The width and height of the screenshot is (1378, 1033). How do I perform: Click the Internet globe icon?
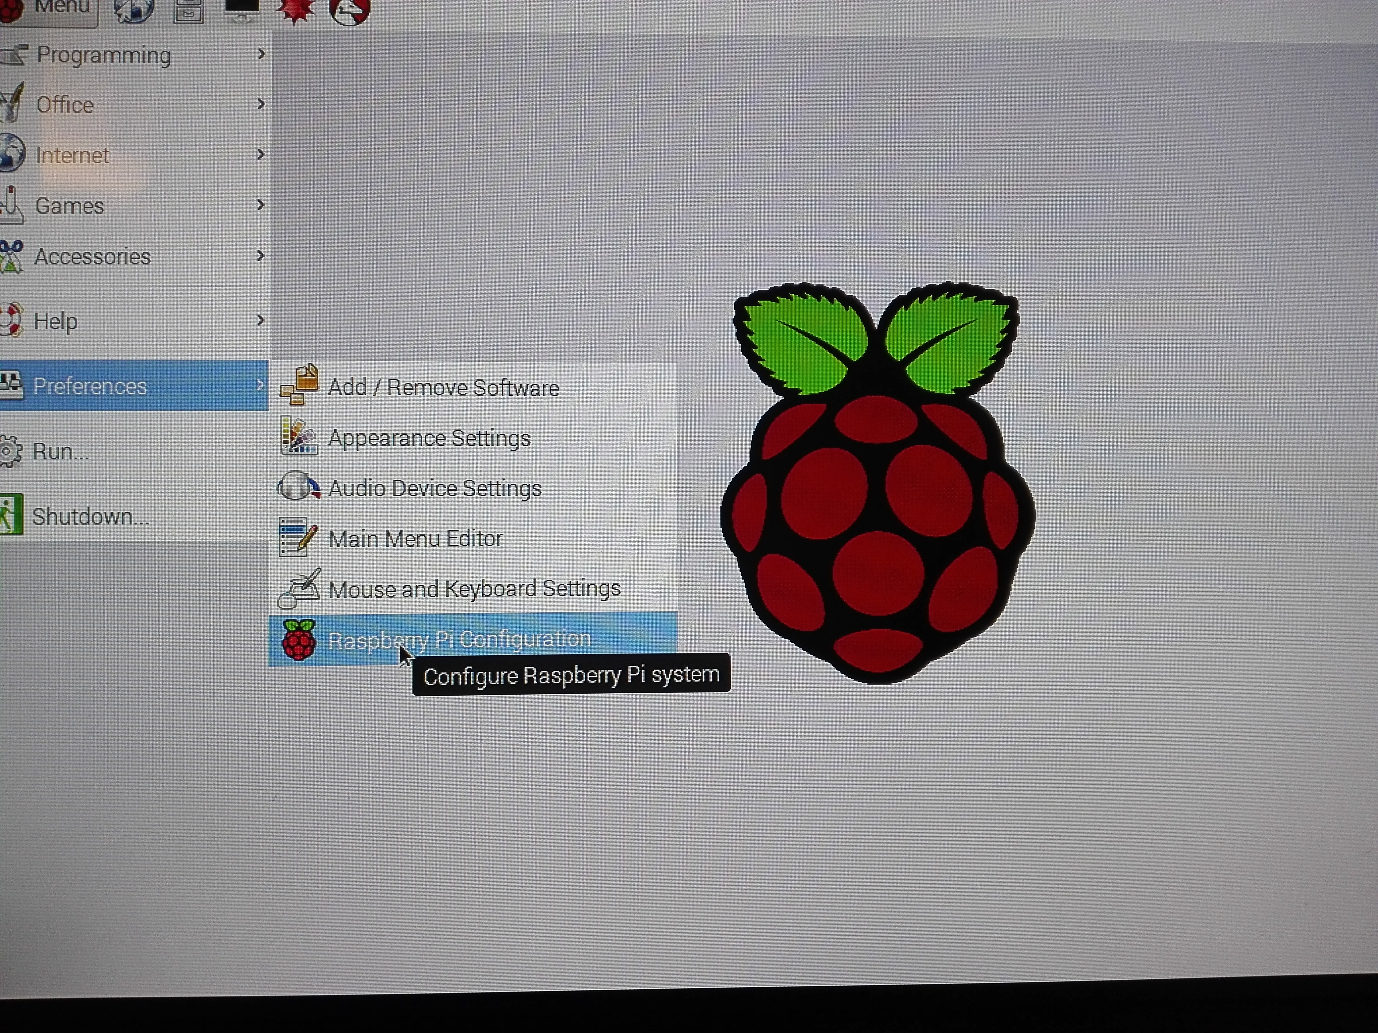[x=11, y=153]
